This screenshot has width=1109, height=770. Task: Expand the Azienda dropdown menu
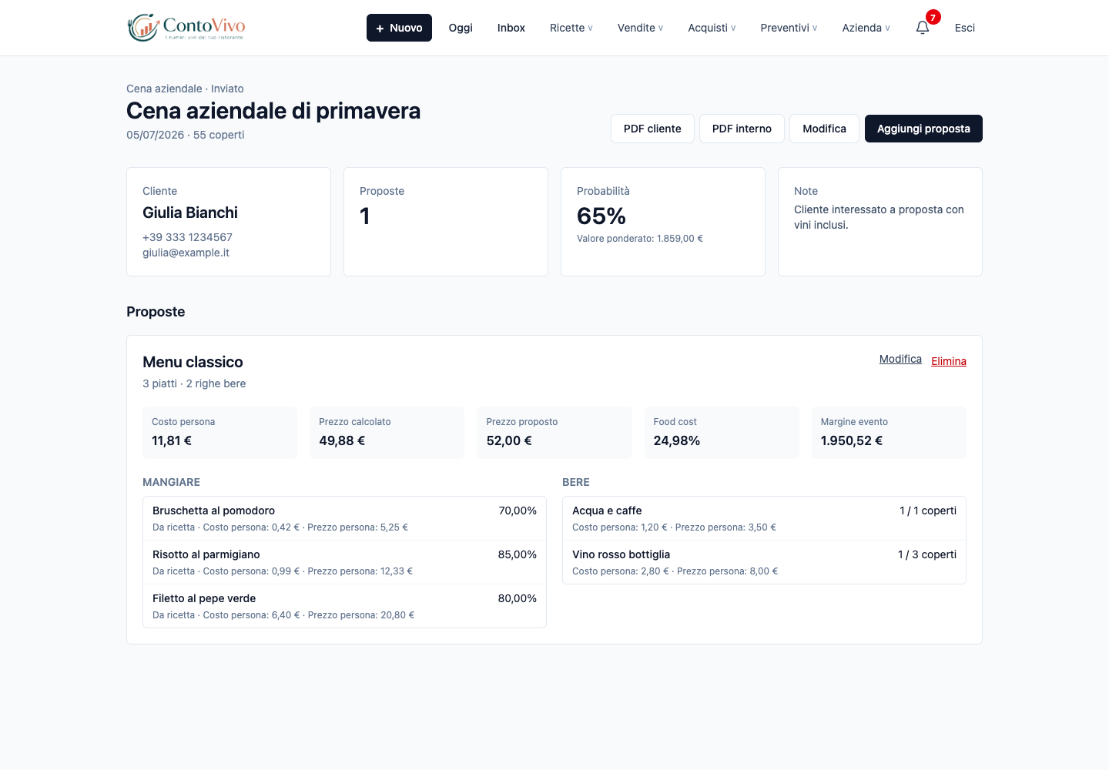click(866, 28)
